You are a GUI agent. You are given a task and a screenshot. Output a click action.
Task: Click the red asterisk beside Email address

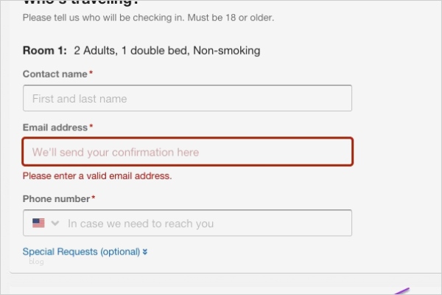point(91,128)
